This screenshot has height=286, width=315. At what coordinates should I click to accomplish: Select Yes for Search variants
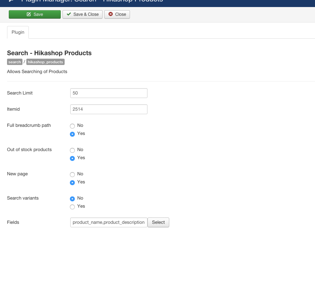(x=72, y=207)
